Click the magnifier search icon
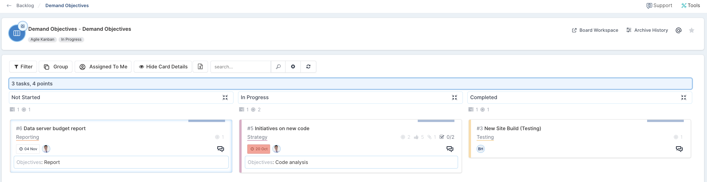Viewport: 707px width, 182px height. pyautogui.click(x=278, y=67)
